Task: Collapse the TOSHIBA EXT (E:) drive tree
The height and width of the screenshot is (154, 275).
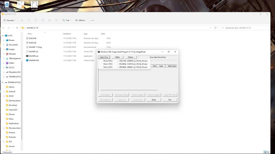Action: pos(3,82)
